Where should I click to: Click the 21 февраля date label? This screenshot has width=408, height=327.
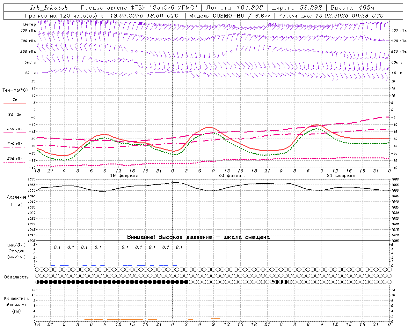(341, 176)
